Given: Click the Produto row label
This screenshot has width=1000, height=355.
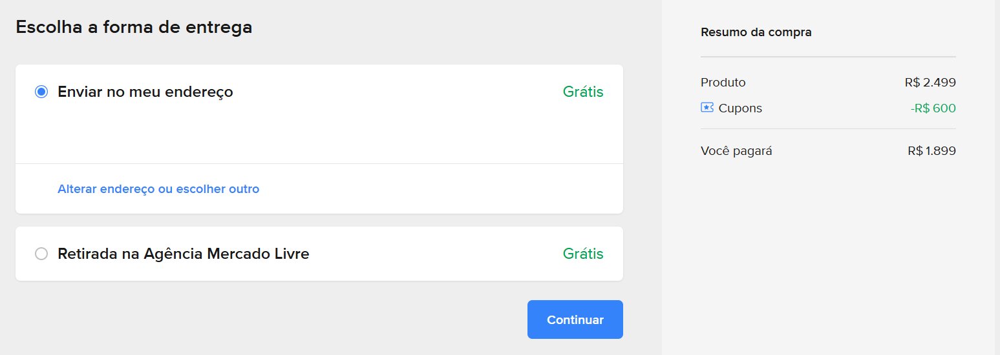Looking at the screenshot, I should tap(723, 83).
